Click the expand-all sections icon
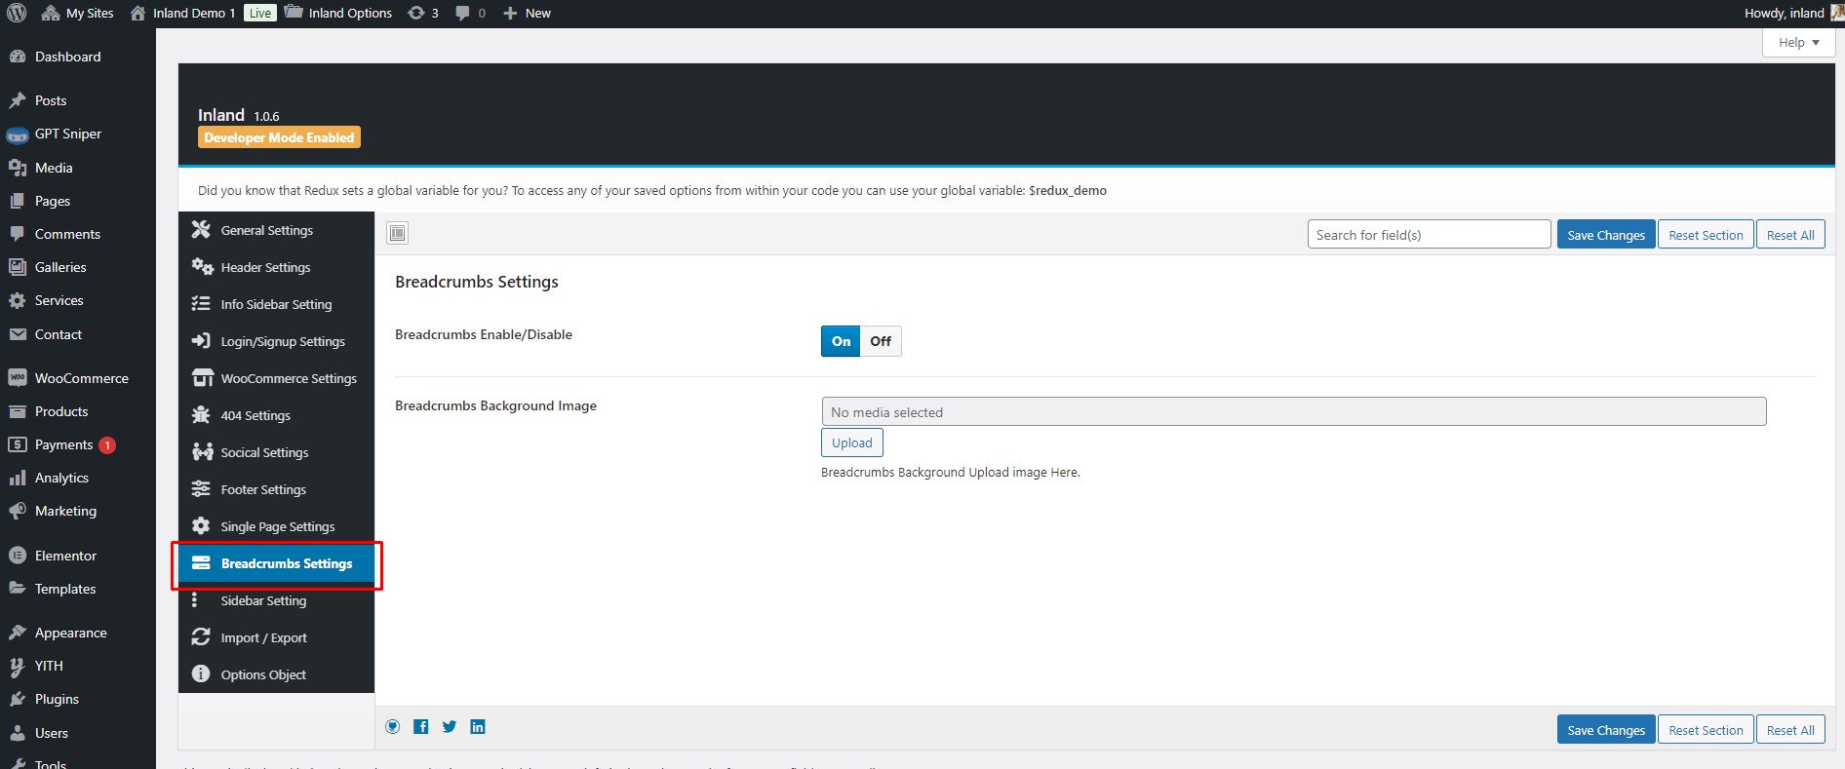 397,233
